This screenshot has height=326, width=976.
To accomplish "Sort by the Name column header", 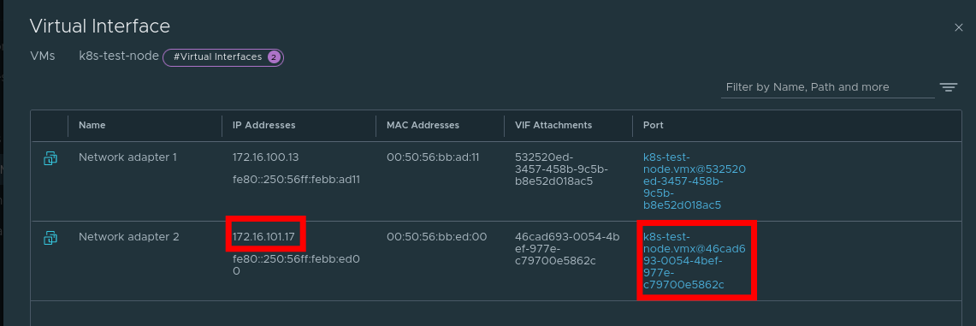I will [x=92, y=125].
